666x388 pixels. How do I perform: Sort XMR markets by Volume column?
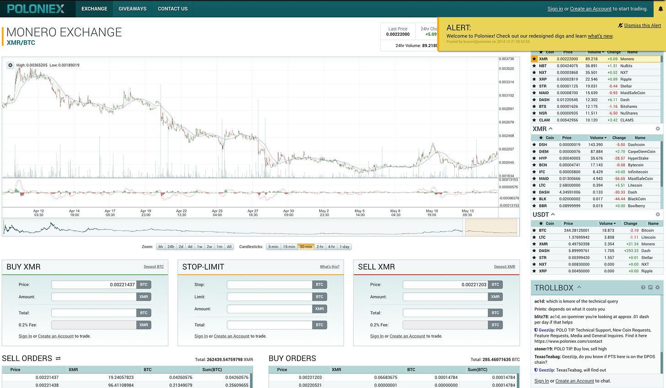598,138
